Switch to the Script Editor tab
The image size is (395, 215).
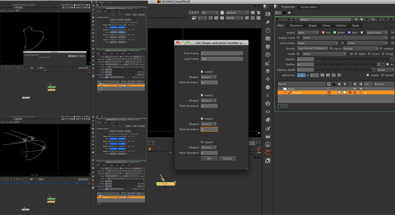pyautogui.click(x=309, y=7)
